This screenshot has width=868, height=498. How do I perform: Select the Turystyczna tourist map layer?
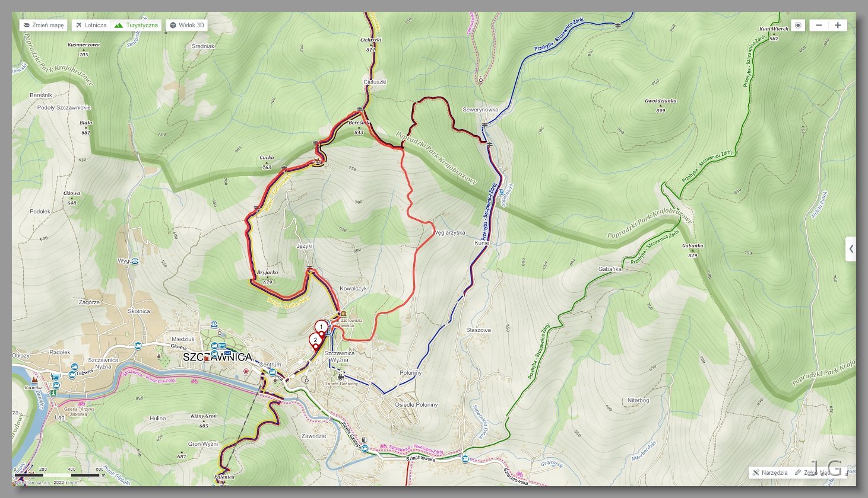click(136, 25)
